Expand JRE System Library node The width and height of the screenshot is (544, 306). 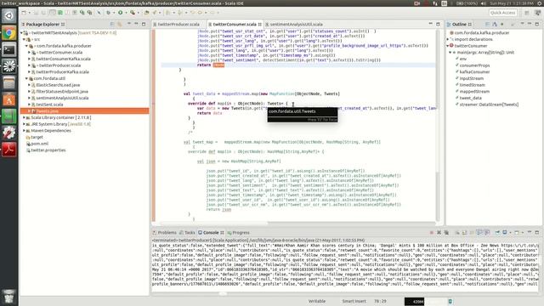point(24,124)
